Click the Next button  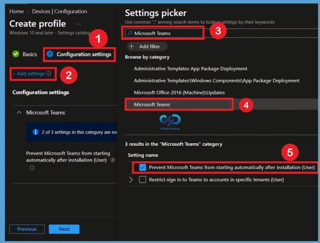[x=64, y=229]
